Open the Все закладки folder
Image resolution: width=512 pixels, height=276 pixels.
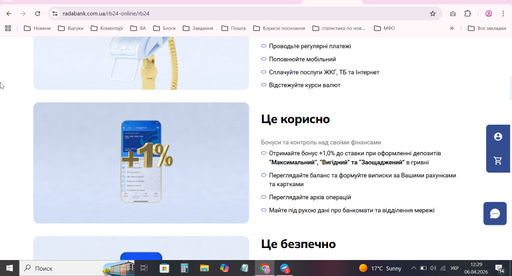tap(487, 29)
